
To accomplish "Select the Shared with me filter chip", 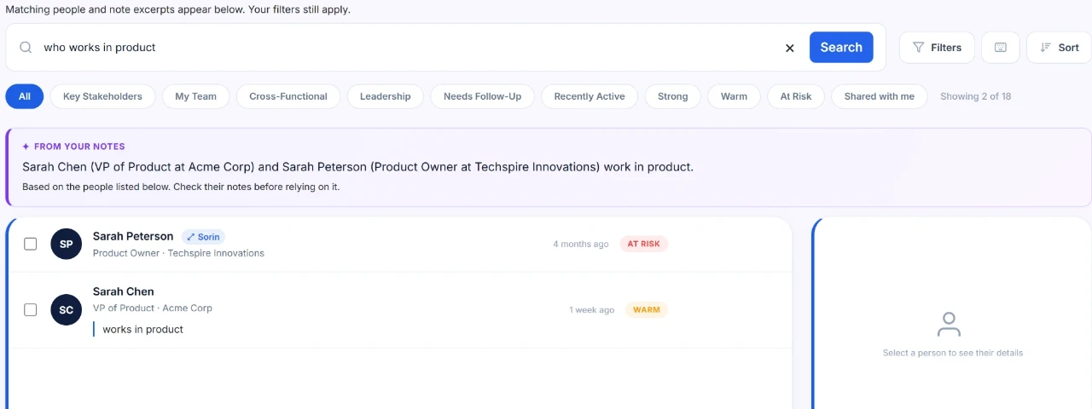I will (880, 96).
